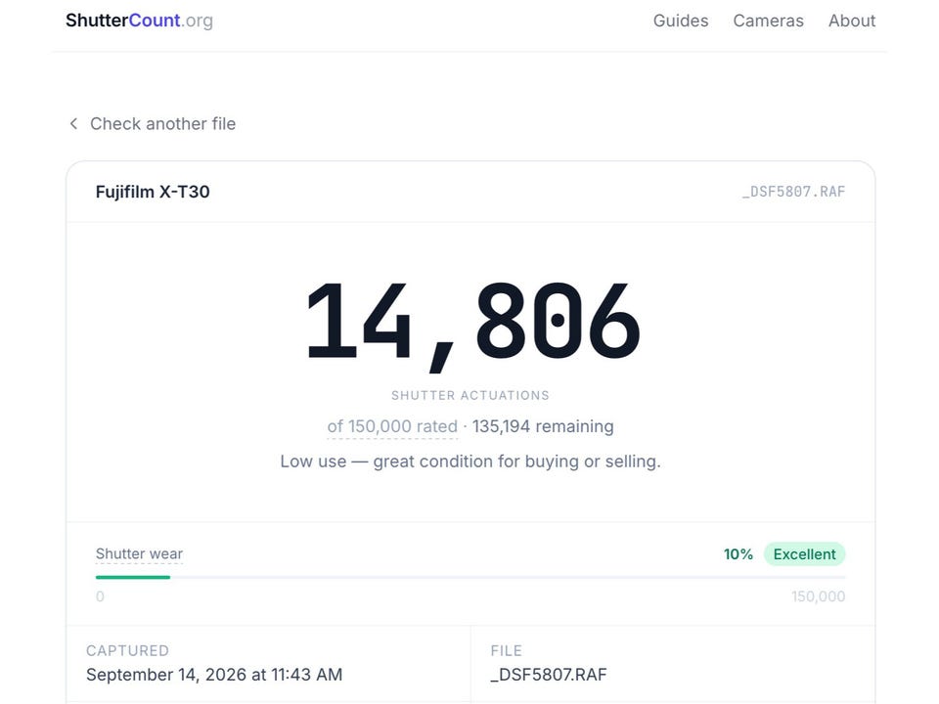Viewport: 939px width, 704px height.
Task: Click the 10% wear percentage
Action: [738, 554]
